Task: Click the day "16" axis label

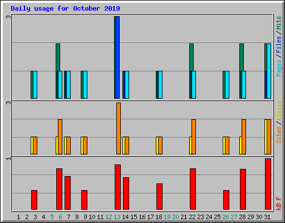Action: [142, 217]
